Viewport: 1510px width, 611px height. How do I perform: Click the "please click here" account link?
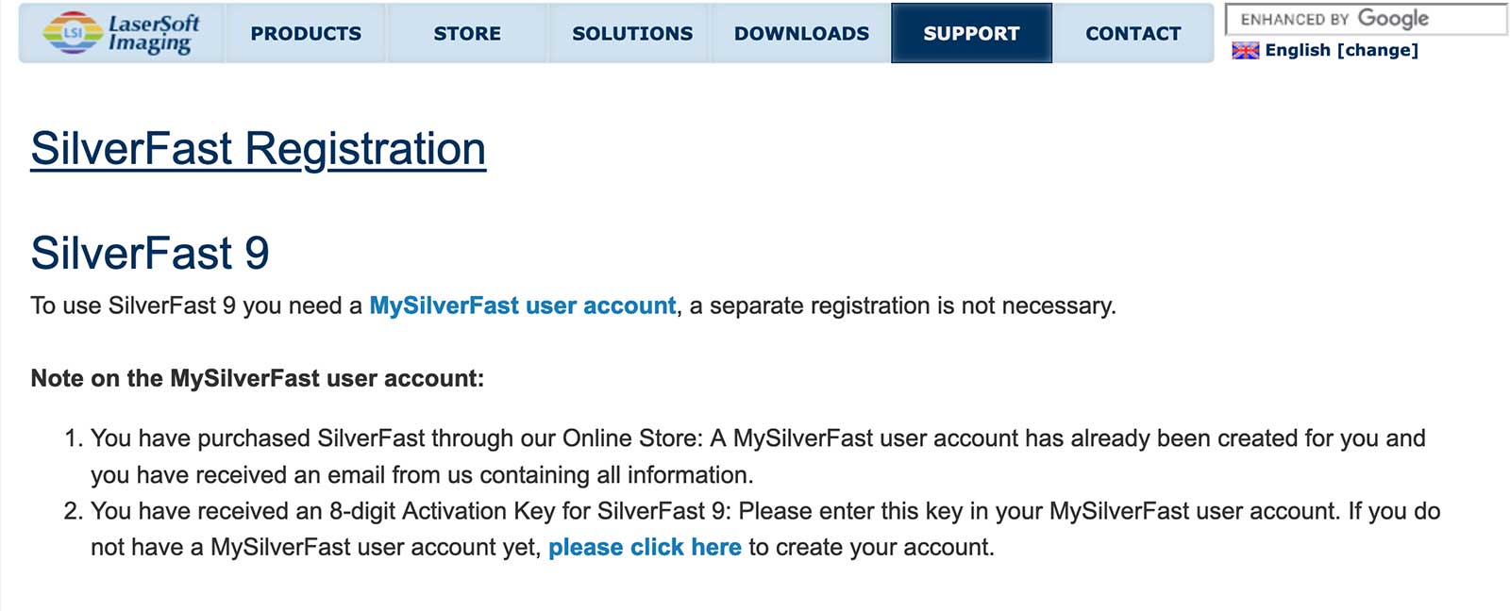click(645, 548)
